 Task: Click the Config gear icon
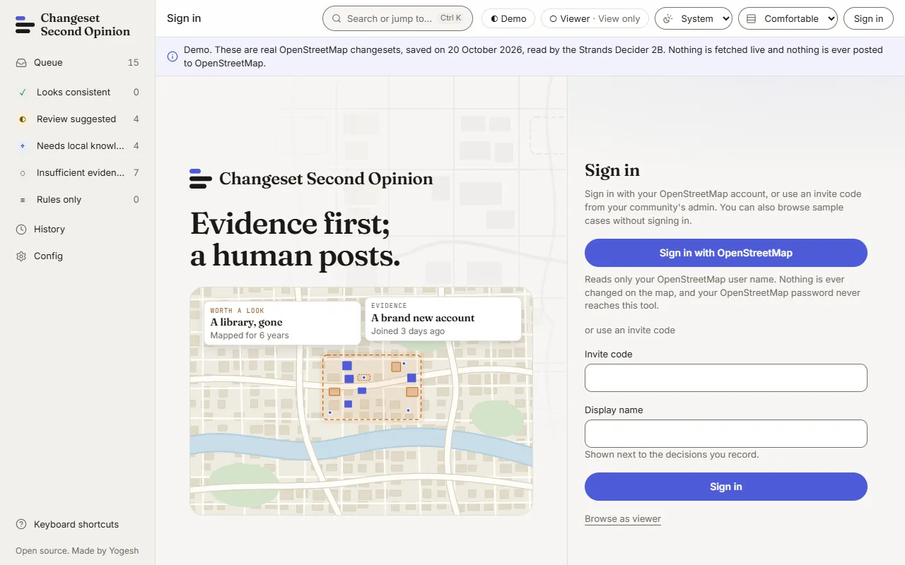(x=21, y=256)
